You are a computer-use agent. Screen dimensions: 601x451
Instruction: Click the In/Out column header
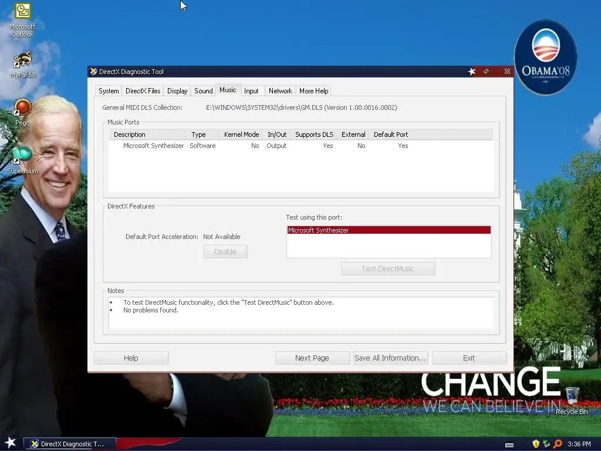[277, 134]
